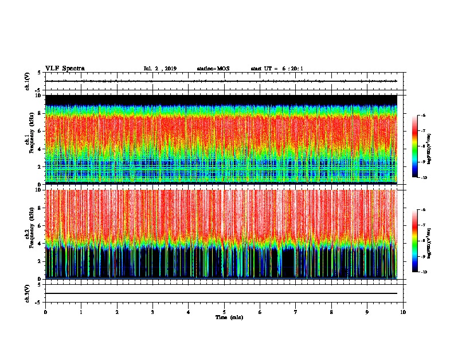Click the Time (min) axis label
The width and height of the screenshot is (454, 350).
click(229, 317)
